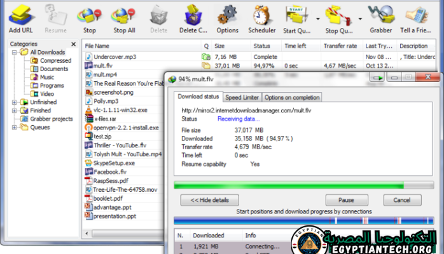This screenshot has height=254, width=444.
Task: Select the Facebook.flv file row
Action: coord(124,172)
